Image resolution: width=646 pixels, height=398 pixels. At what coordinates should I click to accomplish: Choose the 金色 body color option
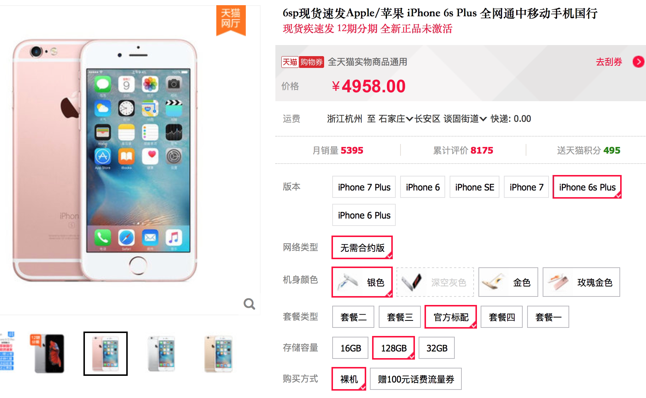pyautogui.click(x=508, y=282)
